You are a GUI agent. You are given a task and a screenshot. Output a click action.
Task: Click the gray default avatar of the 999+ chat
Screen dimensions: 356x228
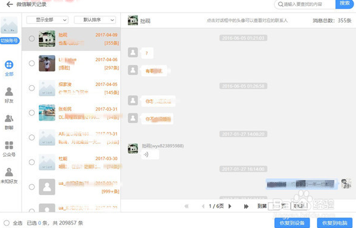pyautogui.click(x=47, y=187)
